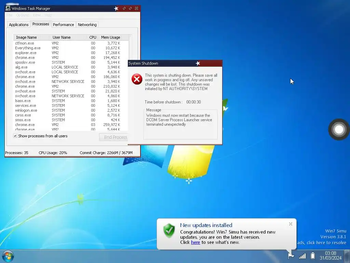Open the Networking tab
350x263 pixels.
87,25
